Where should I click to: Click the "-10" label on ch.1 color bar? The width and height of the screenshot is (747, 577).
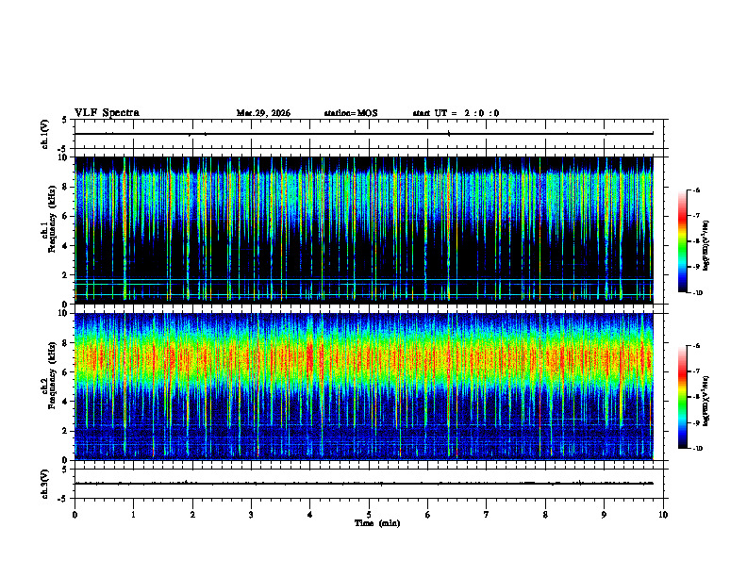click(x=697, y=293)
